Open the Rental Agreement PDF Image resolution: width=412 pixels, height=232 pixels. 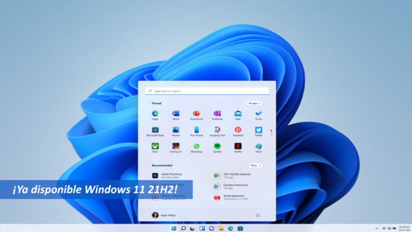click(x=232, y=197)
